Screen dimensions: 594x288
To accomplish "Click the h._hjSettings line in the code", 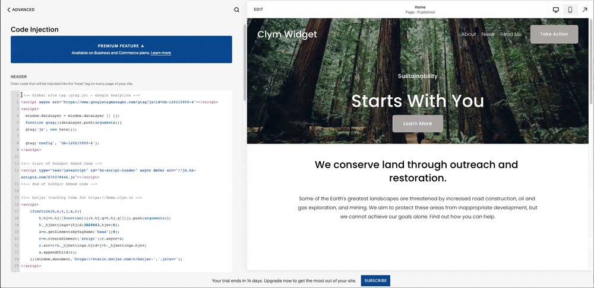I will 79,225.
